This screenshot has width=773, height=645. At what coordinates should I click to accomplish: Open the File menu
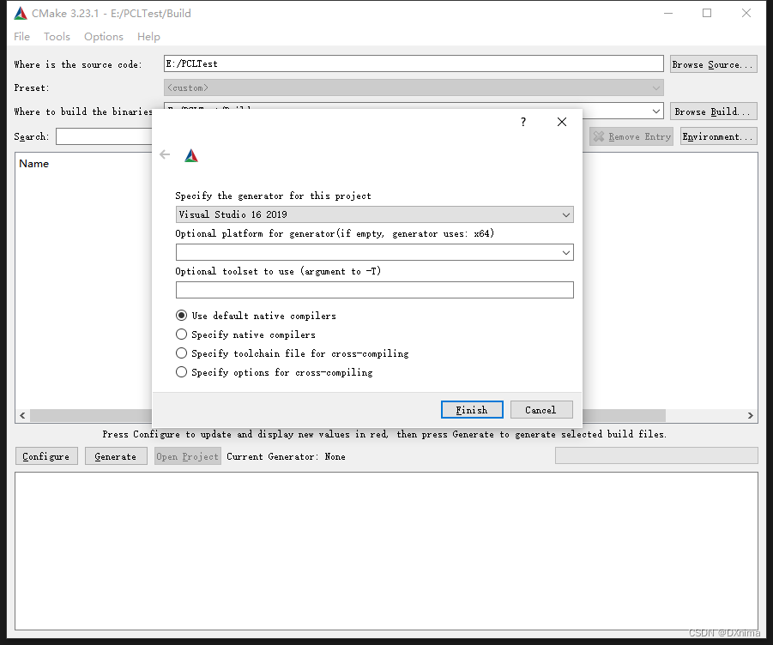click(x=21, y=36)
